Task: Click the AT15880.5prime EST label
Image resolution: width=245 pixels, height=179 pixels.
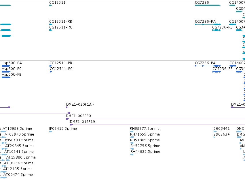Action: pos(21,157)
